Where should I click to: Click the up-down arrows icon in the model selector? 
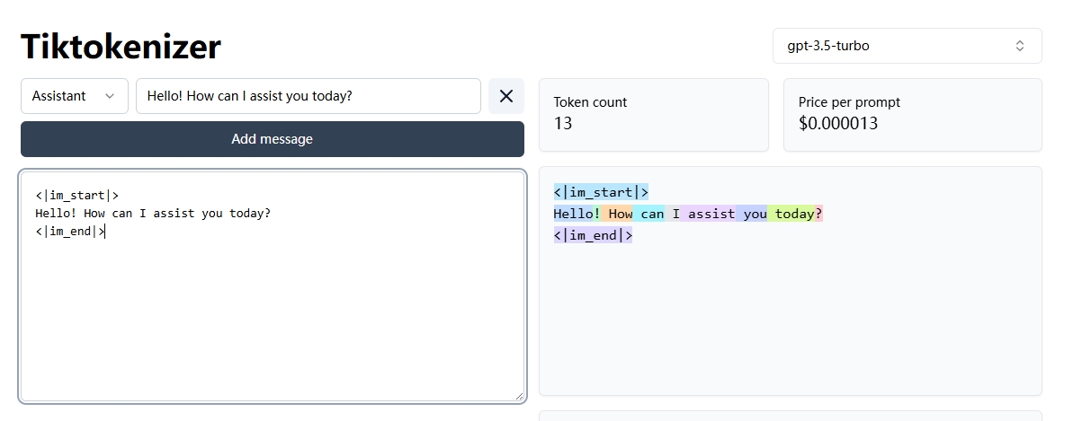1020,46
